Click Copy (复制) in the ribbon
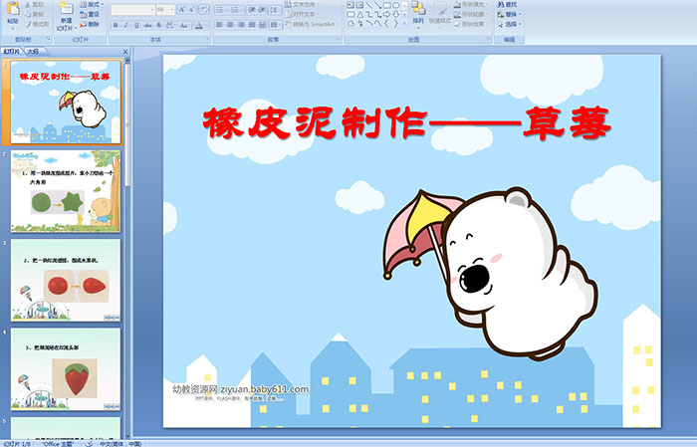The width and height of the screenshot is (697, 447). pos(35,14)
